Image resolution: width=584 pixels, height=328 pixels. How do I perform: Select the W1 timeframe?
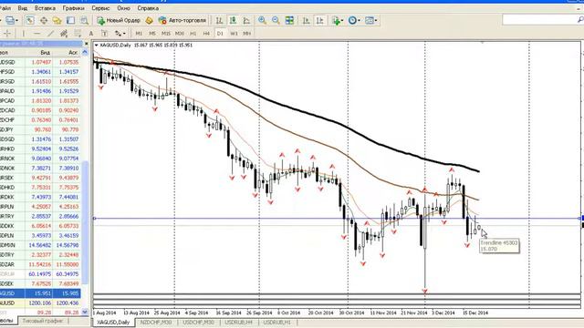point(234,34)
